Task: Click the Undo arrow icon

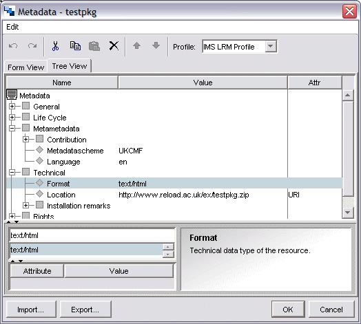Action: point(13,46)
